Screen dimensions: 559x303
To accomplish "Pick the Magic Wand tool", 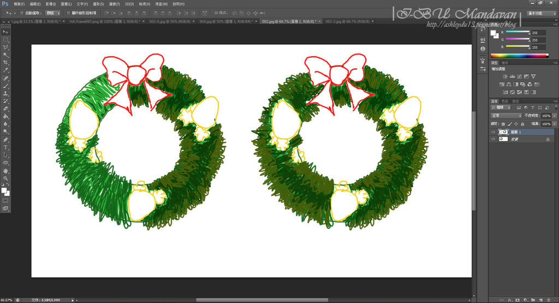I will click(x=6, y=55).
